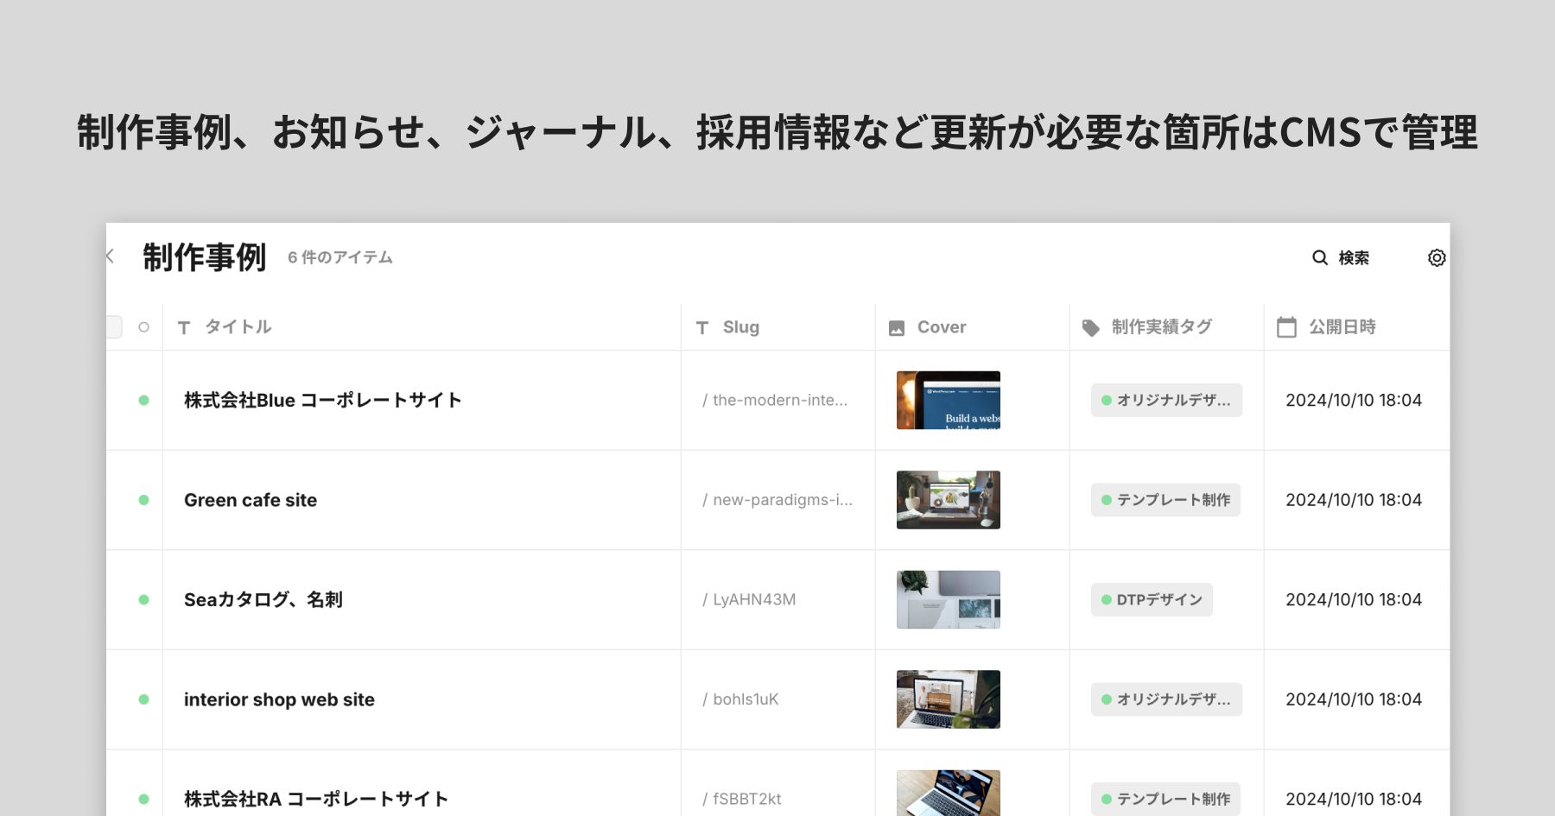Click the 制作実績タグ column tag icon
Image resolution: width=1555 pixels, height=816 pixels.
coord(1091,328)
